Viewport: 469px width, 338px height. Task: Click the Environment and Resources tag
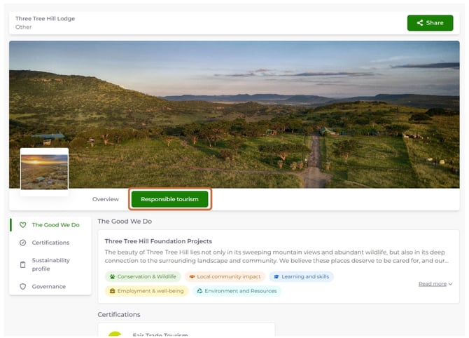[x=237, y=290]
